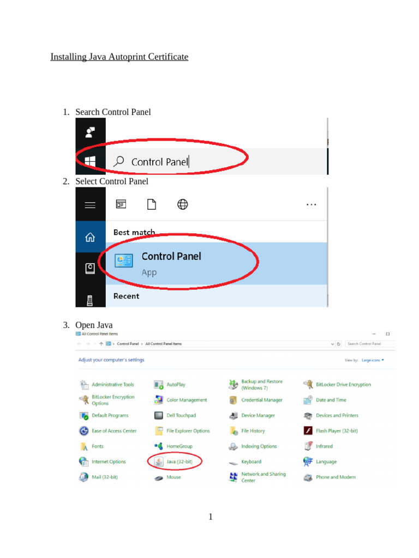
Task: Click the Internet Options icon
Action: (x=83, y=462)
